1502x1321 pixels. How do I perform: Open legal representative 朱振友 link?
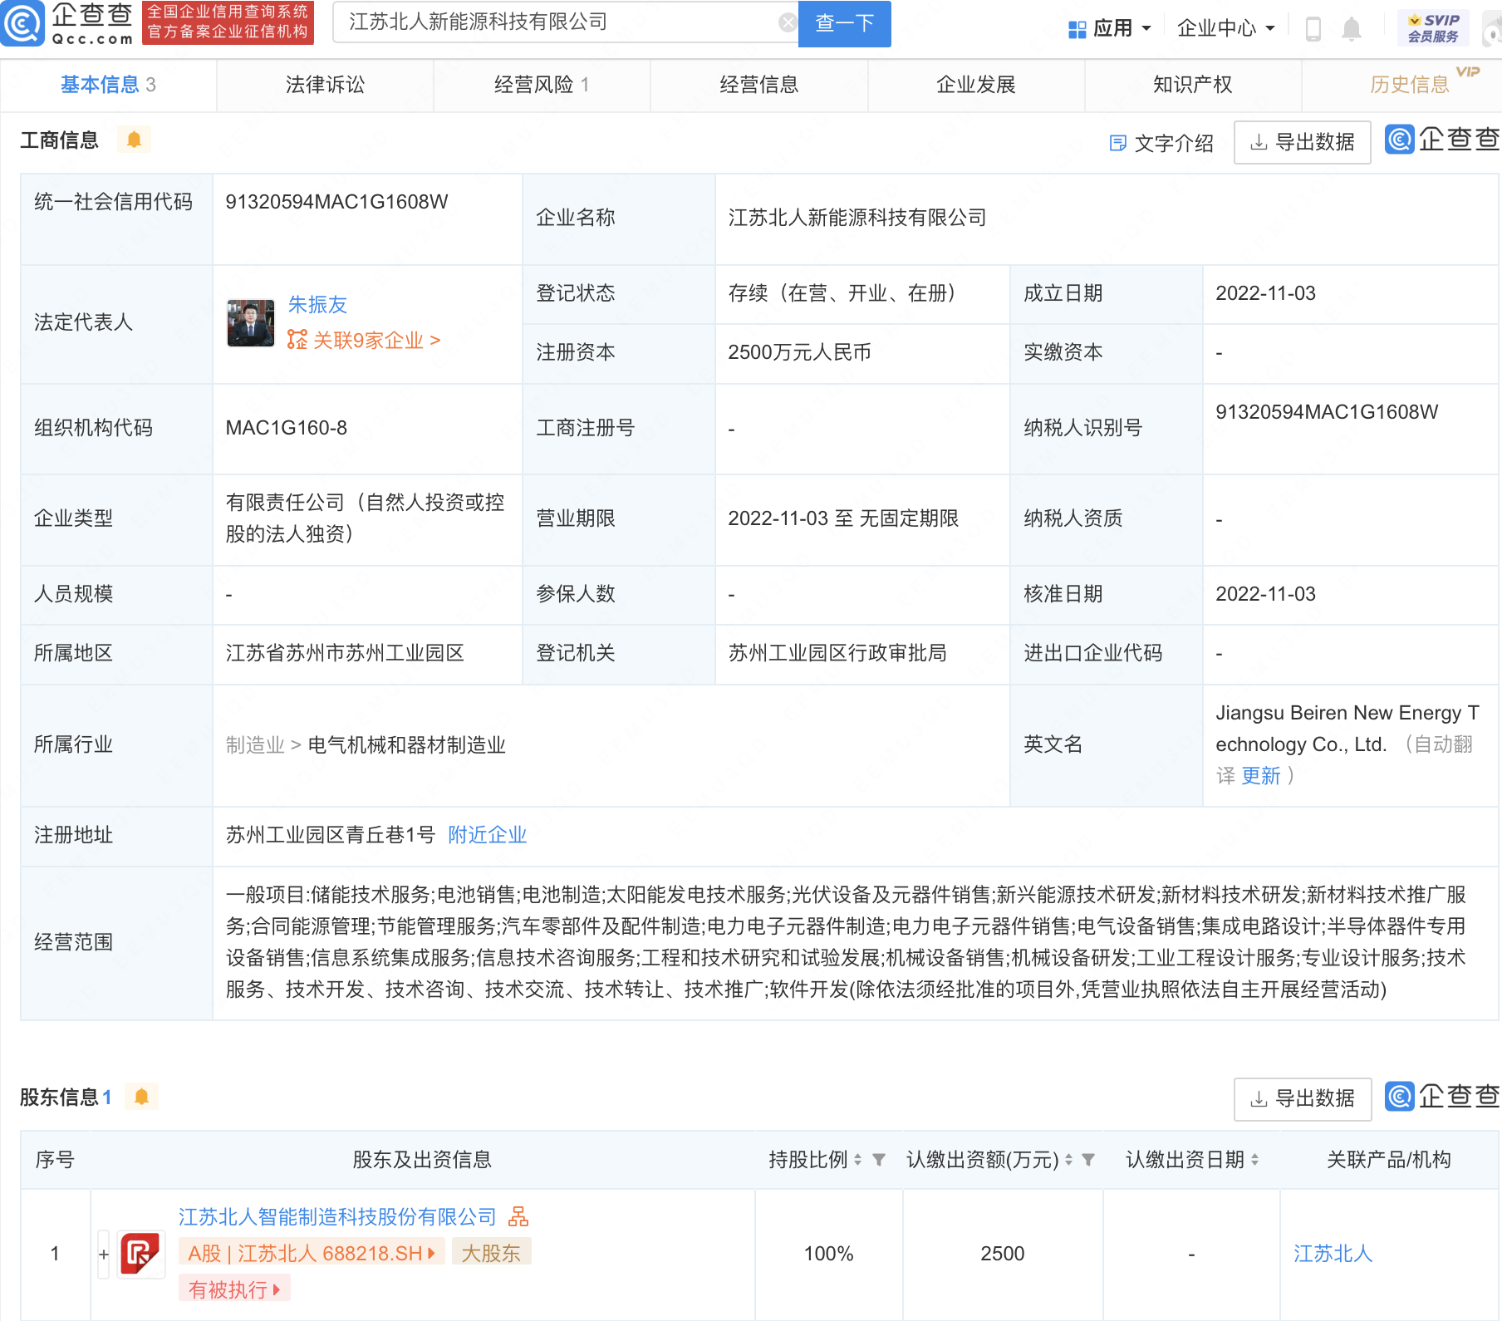317,305
